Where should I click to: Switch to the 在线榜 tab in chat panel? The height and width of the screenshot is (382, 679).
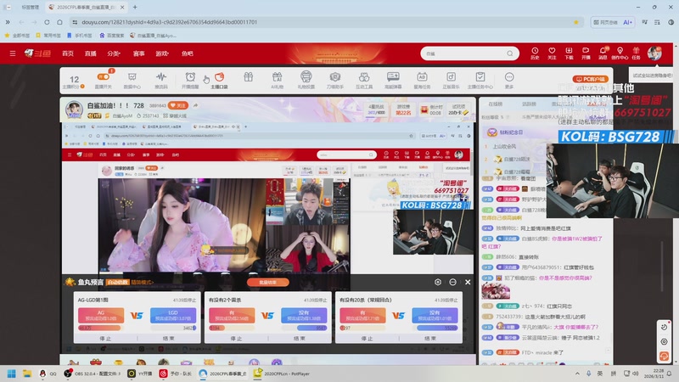click(x=495, y=104)
